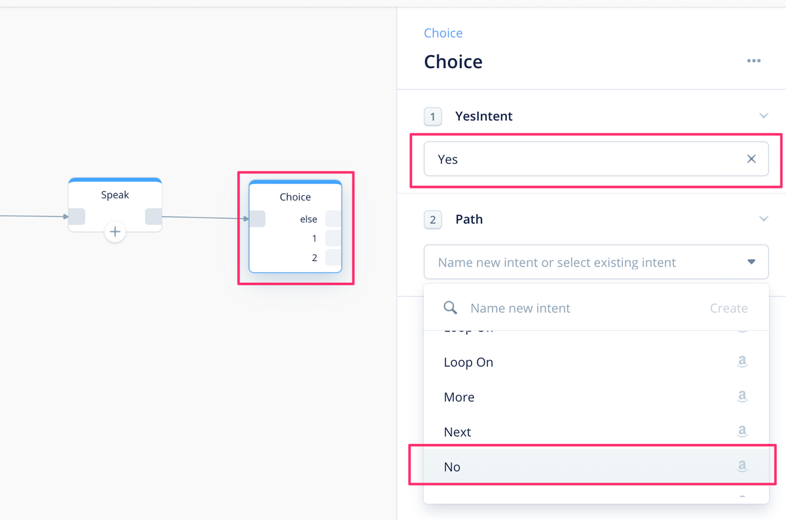Viewport: 786px width, 520px height.
Task: Click the Amazon icon next to More
Action: (742, 396)
